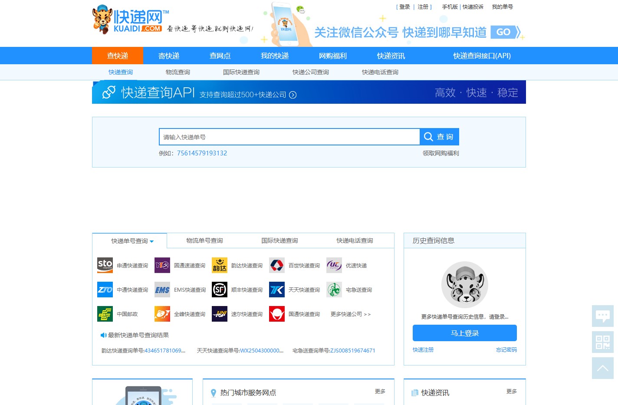618x405 pixels.
Task: Click the 天天 courier logo
Action: click(x=277, y=290)
